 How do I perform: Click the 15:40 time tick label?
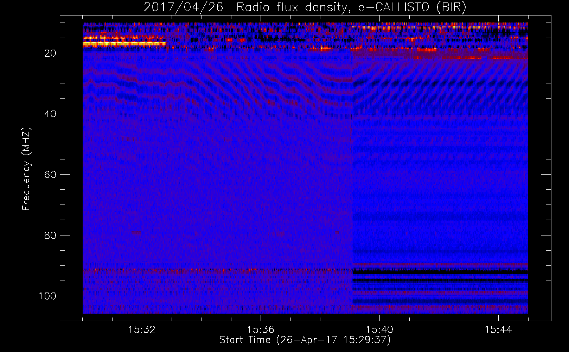[x=379, y=330]
